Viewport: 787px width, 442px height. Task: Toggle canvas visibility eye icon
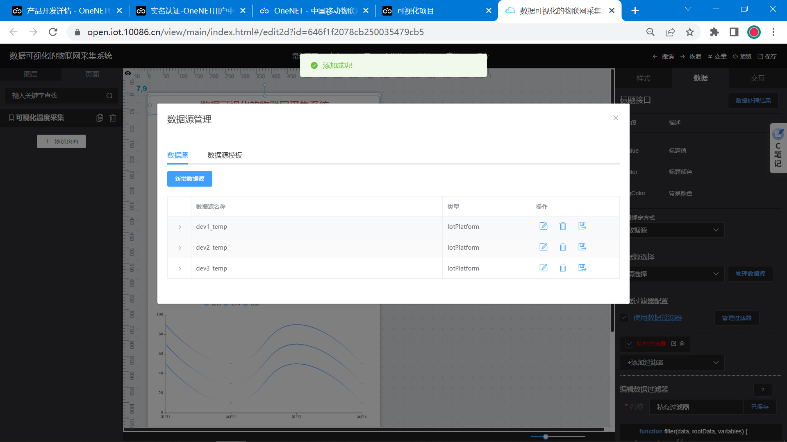(128, 73)
